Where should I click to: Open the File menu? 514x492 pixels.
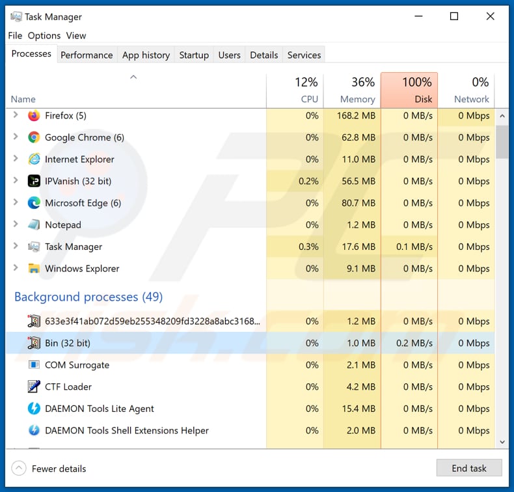[x=15, y=35]
